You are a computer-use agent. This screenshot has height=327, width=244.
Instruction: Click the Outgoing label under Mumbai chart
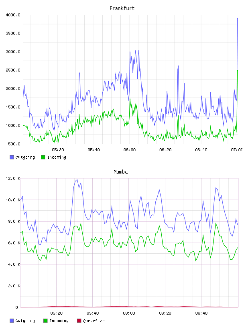25,321
